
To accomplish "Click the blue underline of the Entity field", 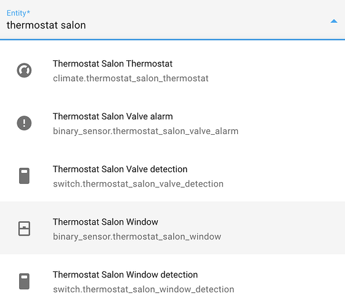I will tap(172, 39).
